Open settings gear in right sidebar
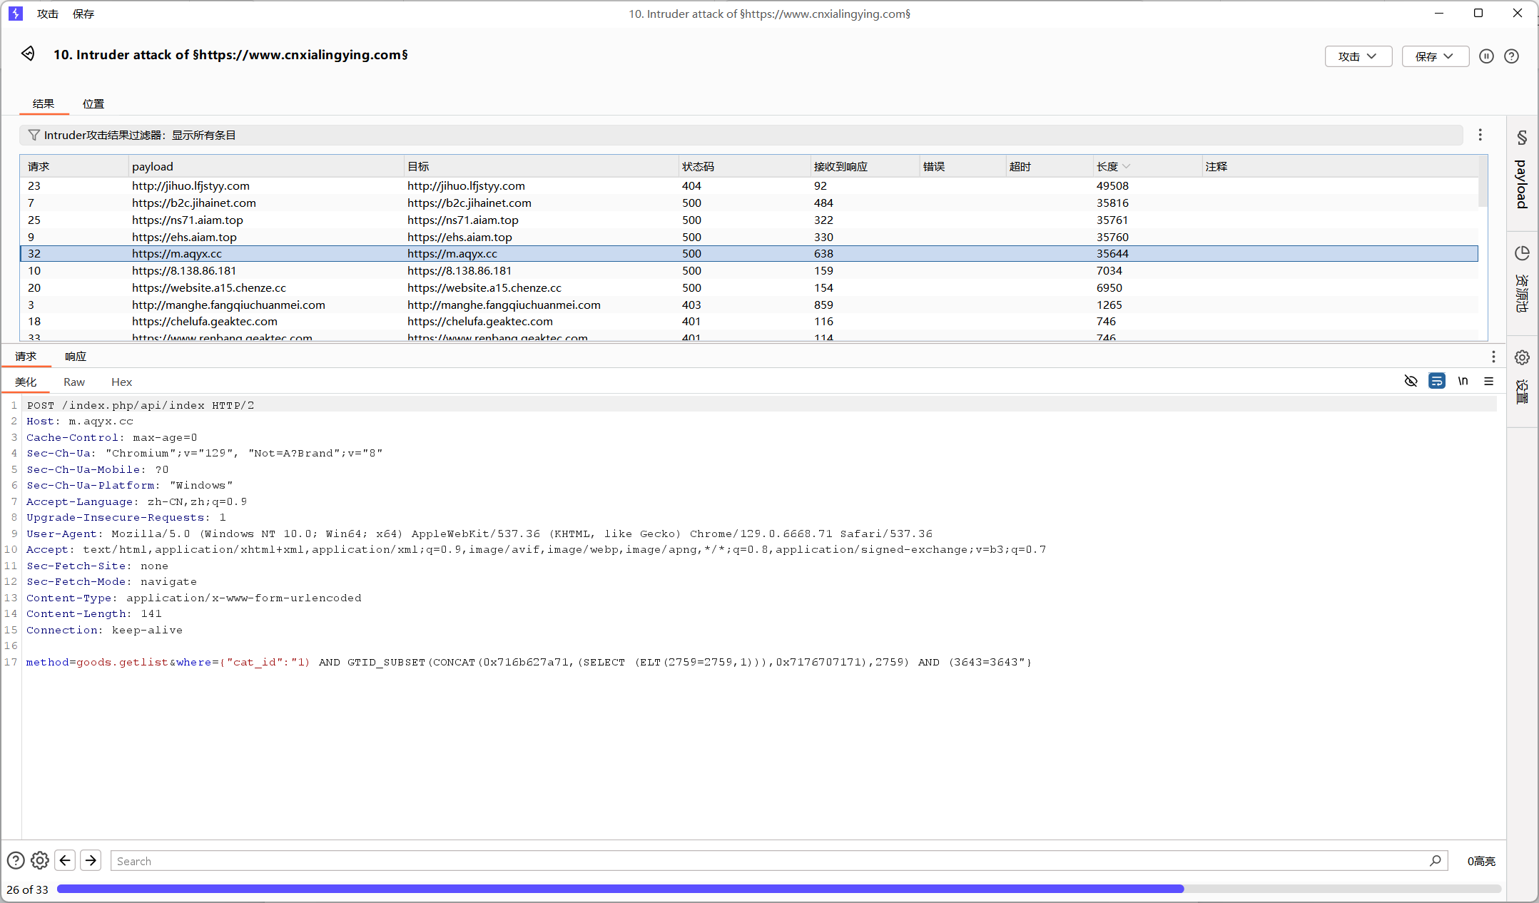Image resolution: width=1539 pixels, height=903 pixels. 1522,357
